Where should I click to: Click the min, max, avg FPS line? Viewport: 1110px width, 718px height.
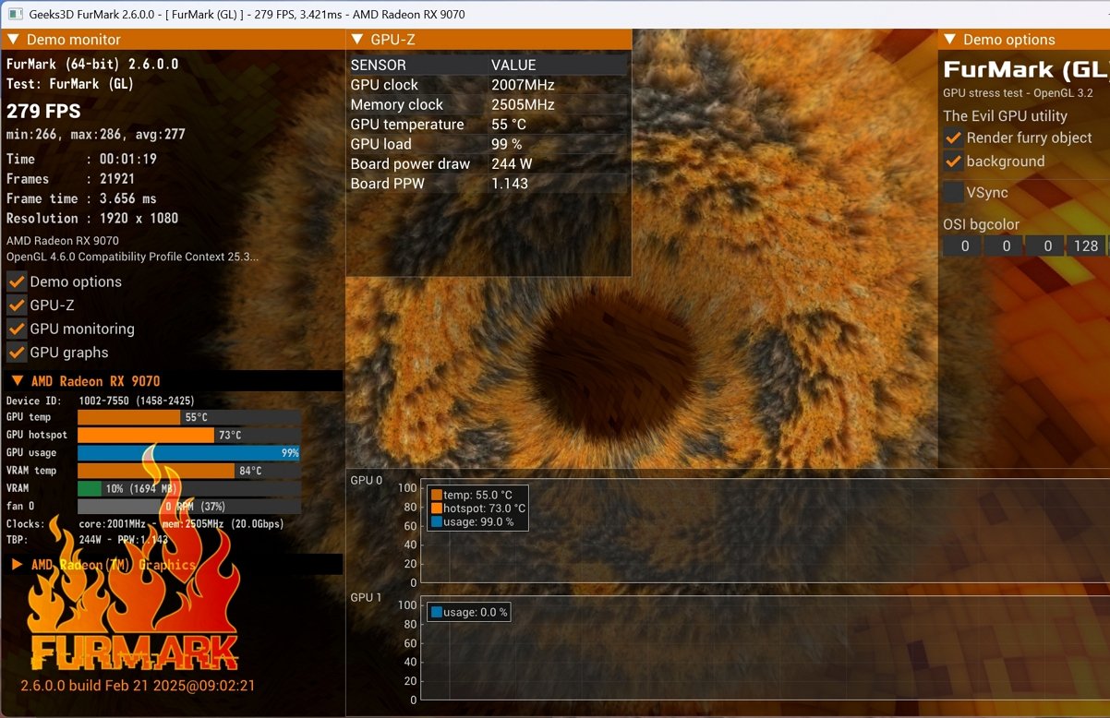click(x=96, y=135)
